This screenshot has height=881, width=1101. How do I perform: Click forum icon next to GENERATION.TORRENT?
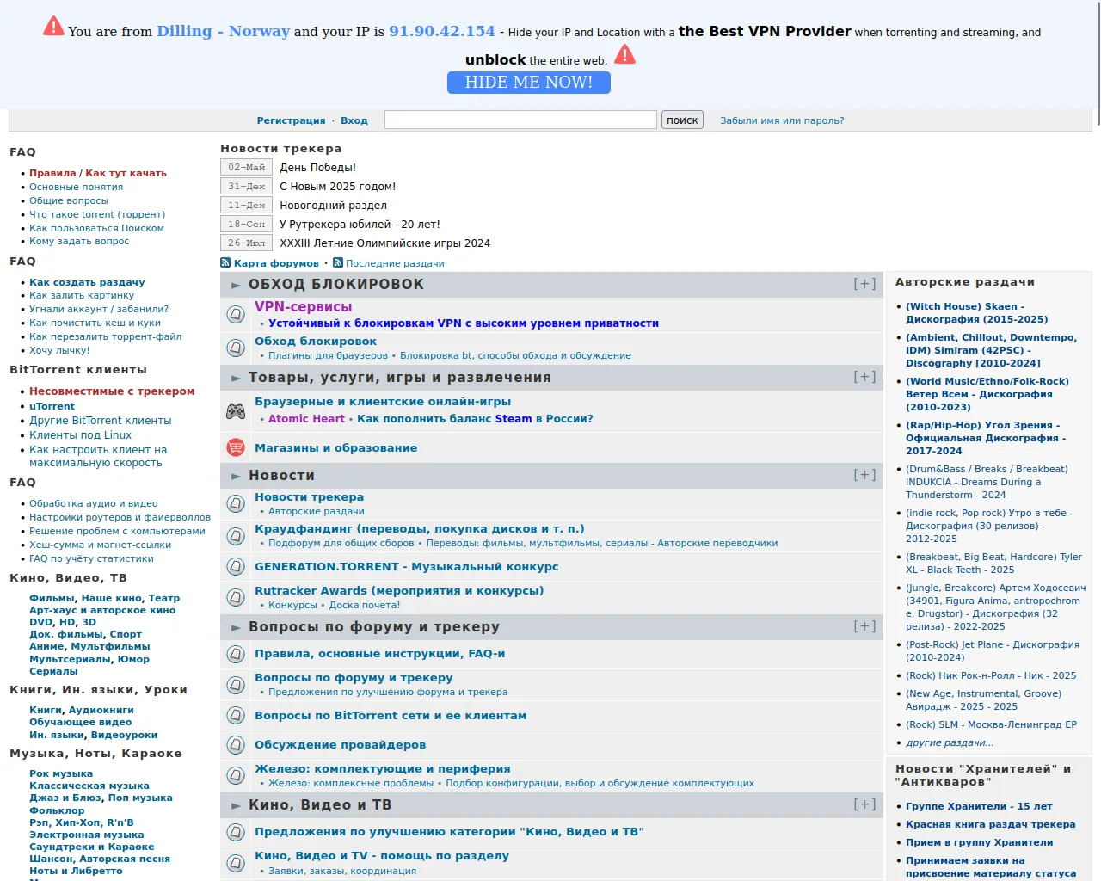click(236, 567)
